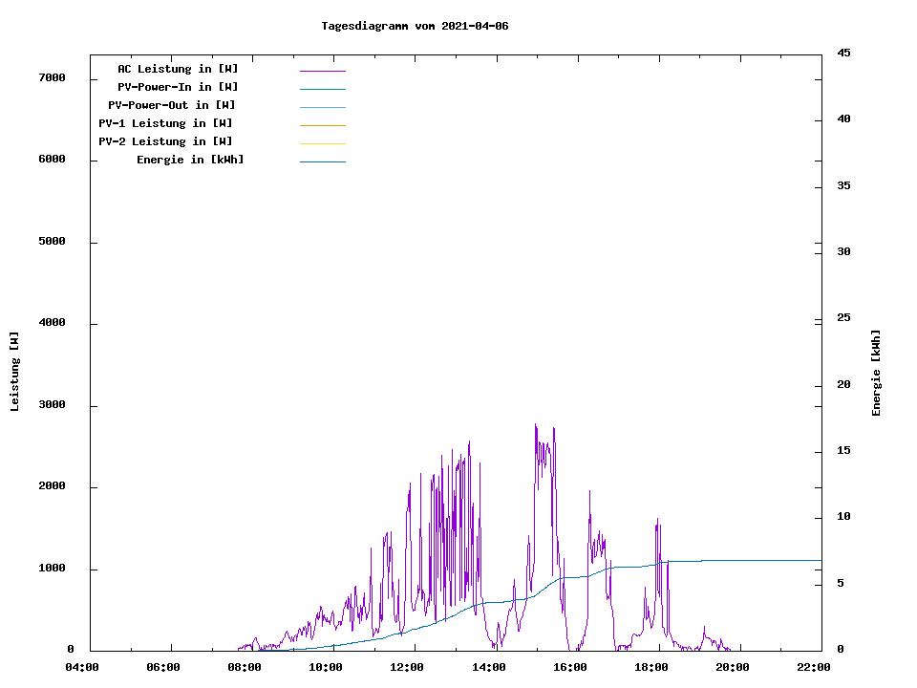917x688 pixels.
Task: Click the 20 tick label on right axis
Action: point(843,385)
